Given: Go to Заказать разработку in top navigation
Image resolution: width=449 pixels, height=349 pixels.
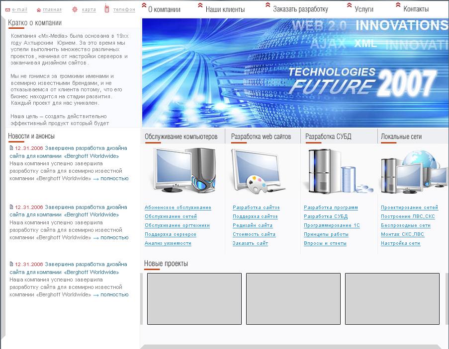Looking at the screenshot, I should coord(300,9).
